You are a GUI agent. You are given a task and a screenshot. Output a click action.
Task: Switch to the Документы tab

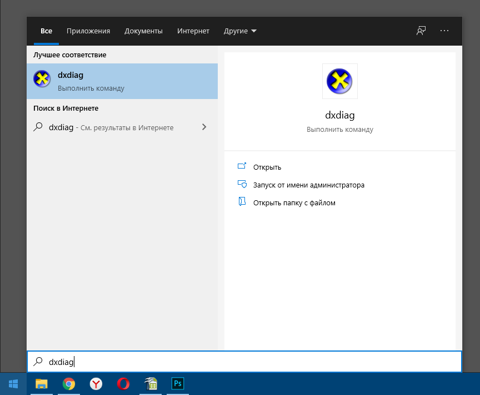pos(143,31)
